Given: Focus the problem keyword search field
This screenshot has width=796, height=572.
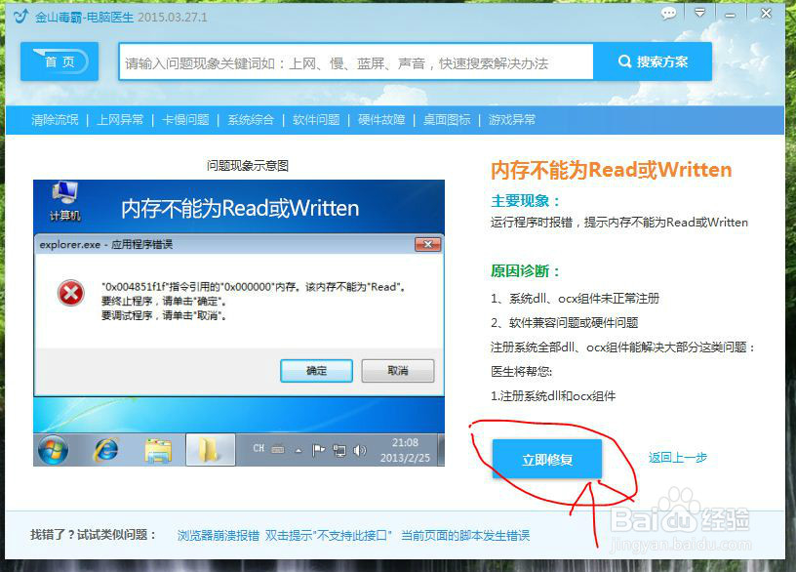Looking at the screenshot, I should (x=356, y=61).
